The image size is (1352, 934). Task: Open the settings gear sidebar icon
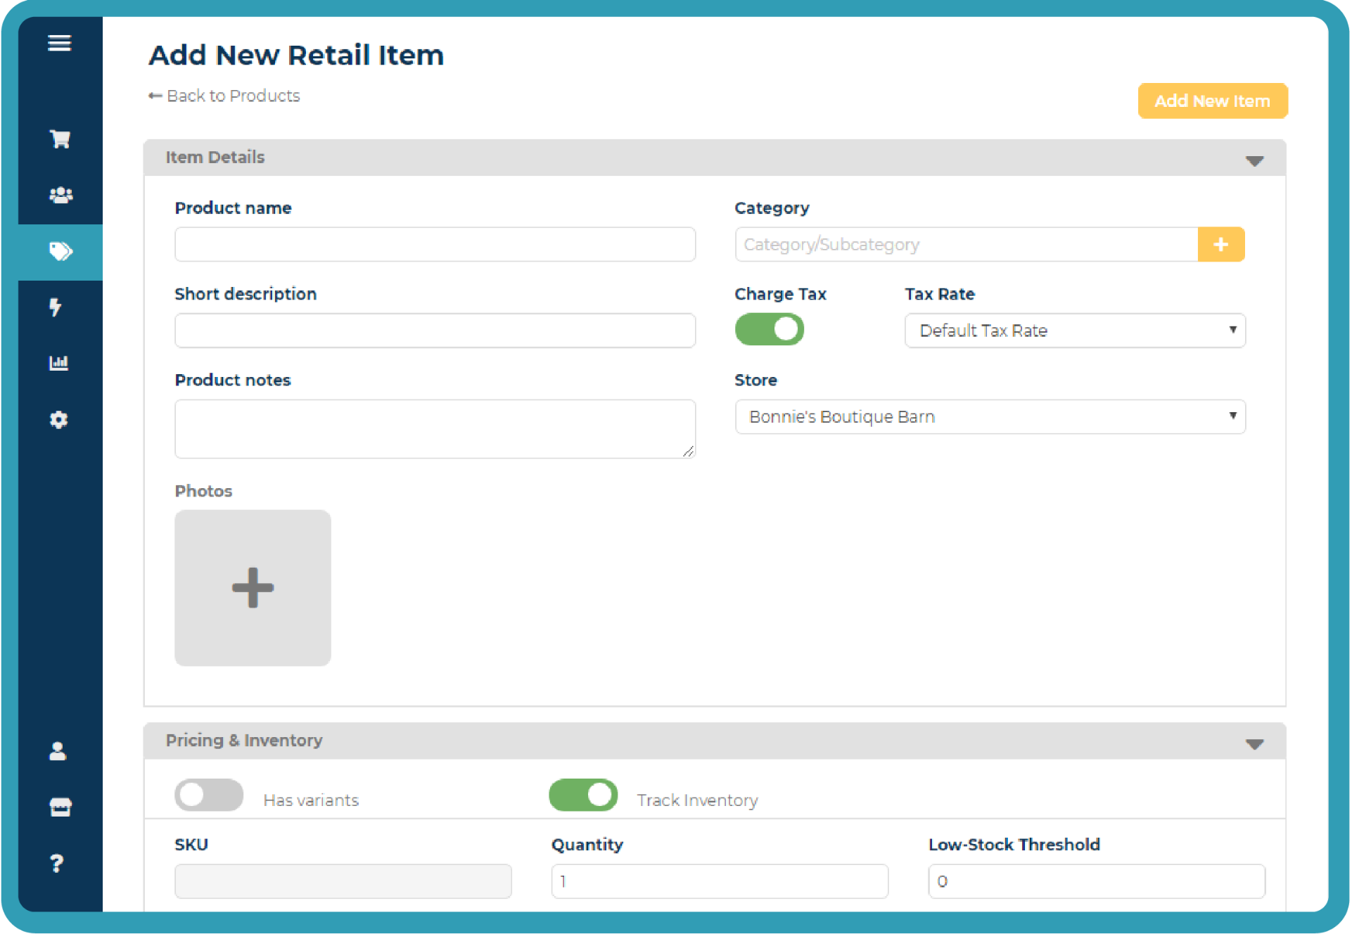[59, 420]
